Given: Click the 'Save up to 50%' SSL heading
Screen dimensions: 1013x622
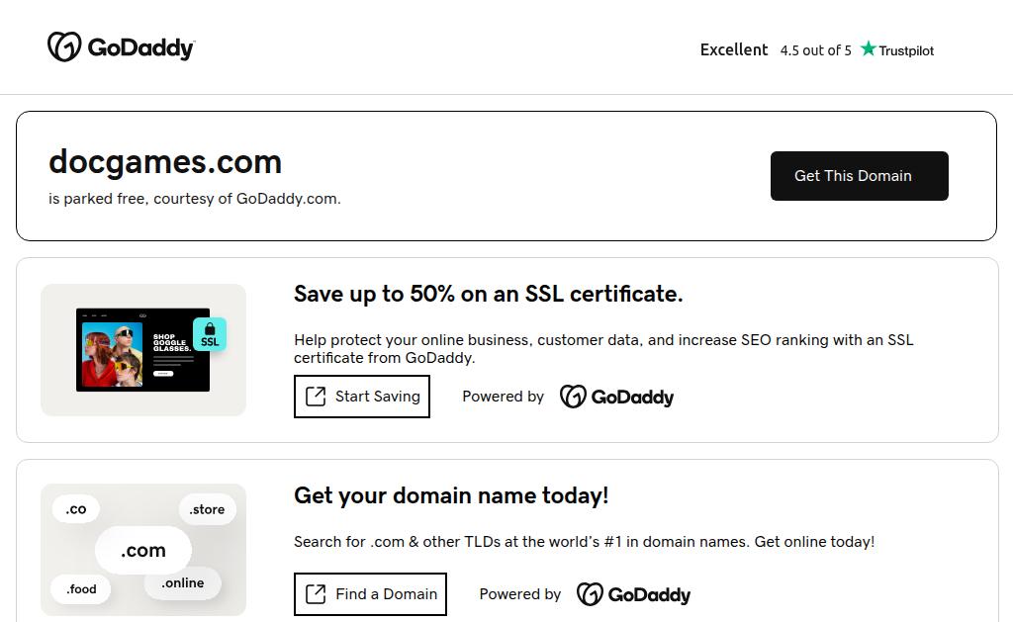Looking at the screenshot, I should click(x=488, y=294).
